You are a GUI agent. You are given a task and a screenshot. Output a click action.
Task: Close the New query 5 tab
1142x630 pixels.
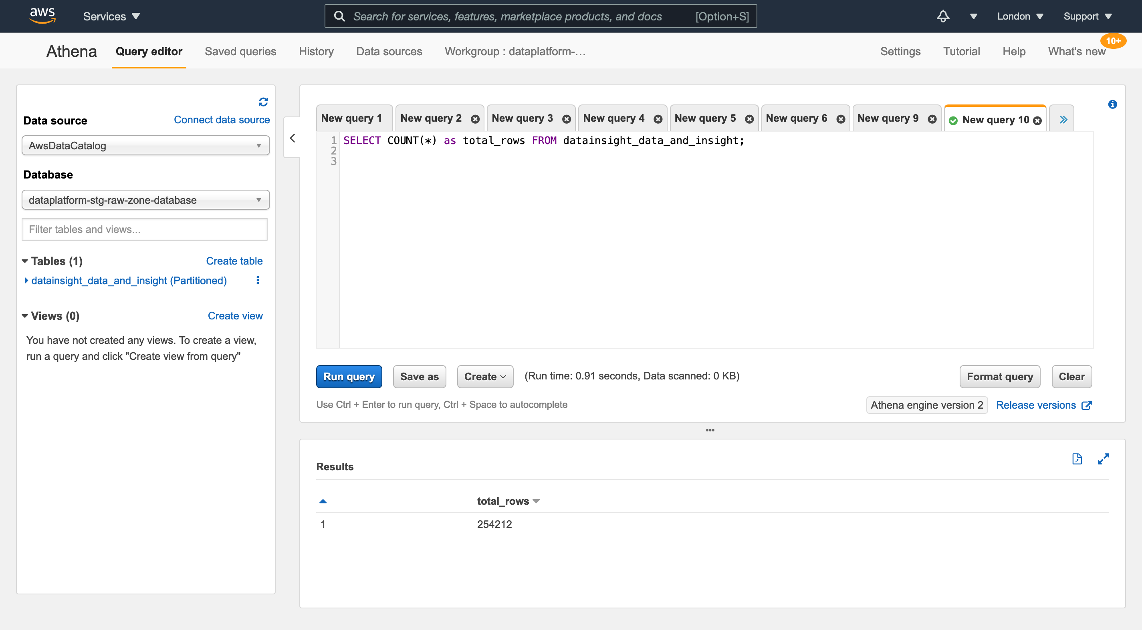coord(749,119)
